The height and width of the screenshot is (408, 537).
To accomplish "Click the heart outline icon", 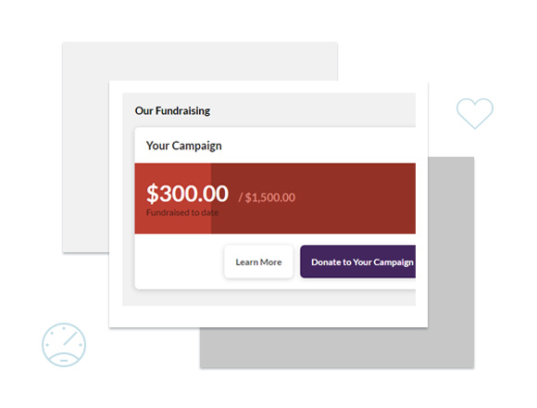I will (x=475, y=113).
